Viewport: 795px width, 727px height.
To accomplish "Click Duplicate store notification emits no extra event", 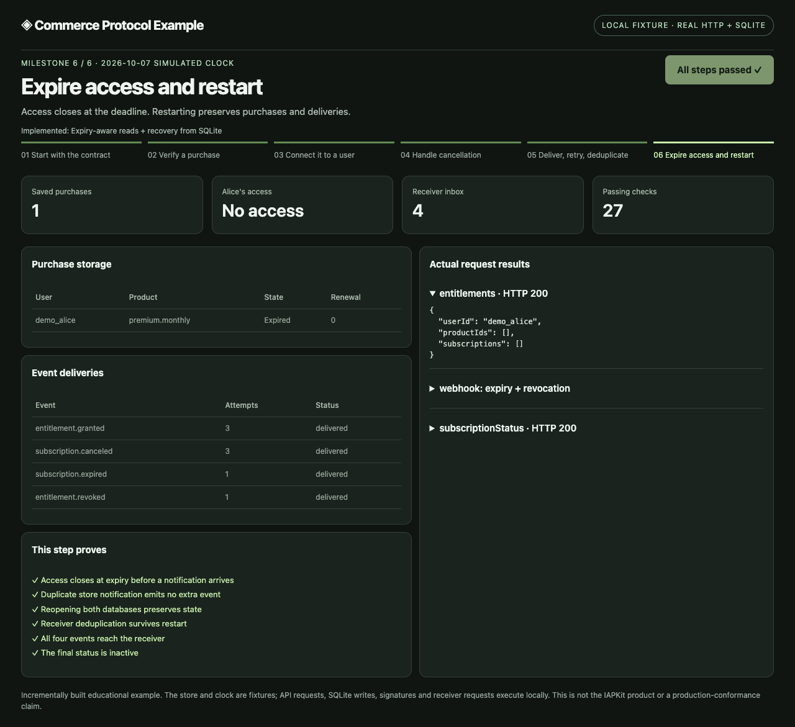I will (126, 594).
